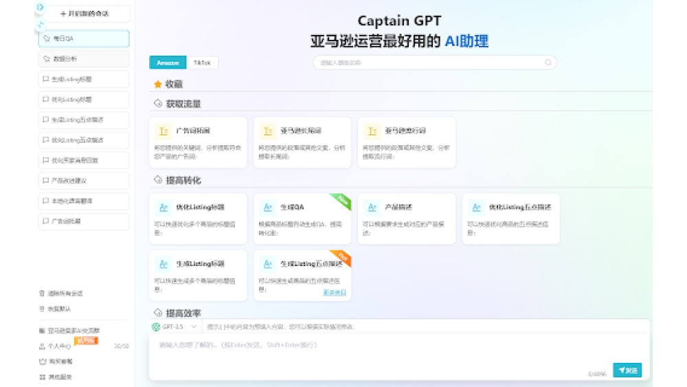Screen dimensions: 687x387
Task: Click the yellow icon on 广告词拓展 card
Action: (x=164, y=131)
